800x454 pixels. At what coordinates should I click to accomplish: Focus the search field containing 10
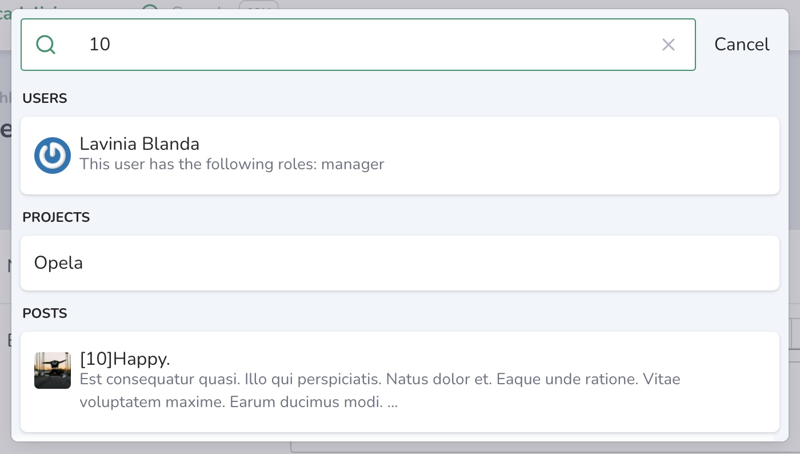click(358, 45)
